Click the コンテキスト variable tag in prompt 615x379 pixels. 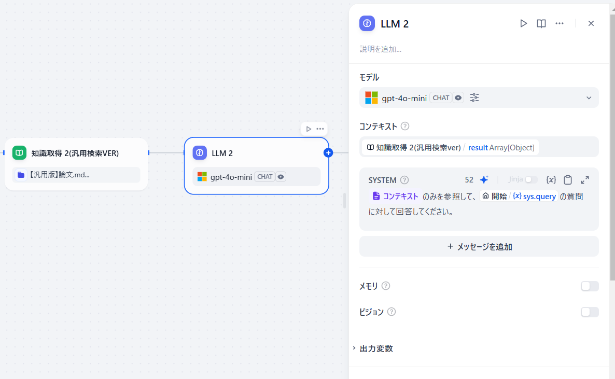[395, 196]
